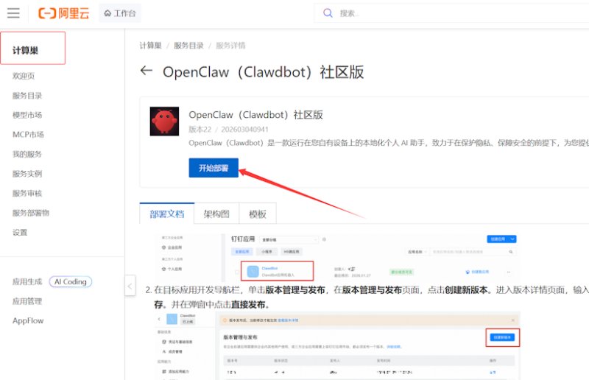Click the 开始部署 deploy button
Screen dimensions: 589x380
click(214, 168)
